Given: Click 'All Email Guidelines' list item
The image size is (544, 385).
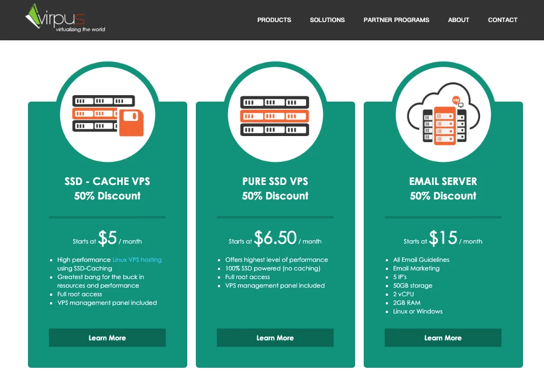Looking at the screenshot, I should pos(421,260).
